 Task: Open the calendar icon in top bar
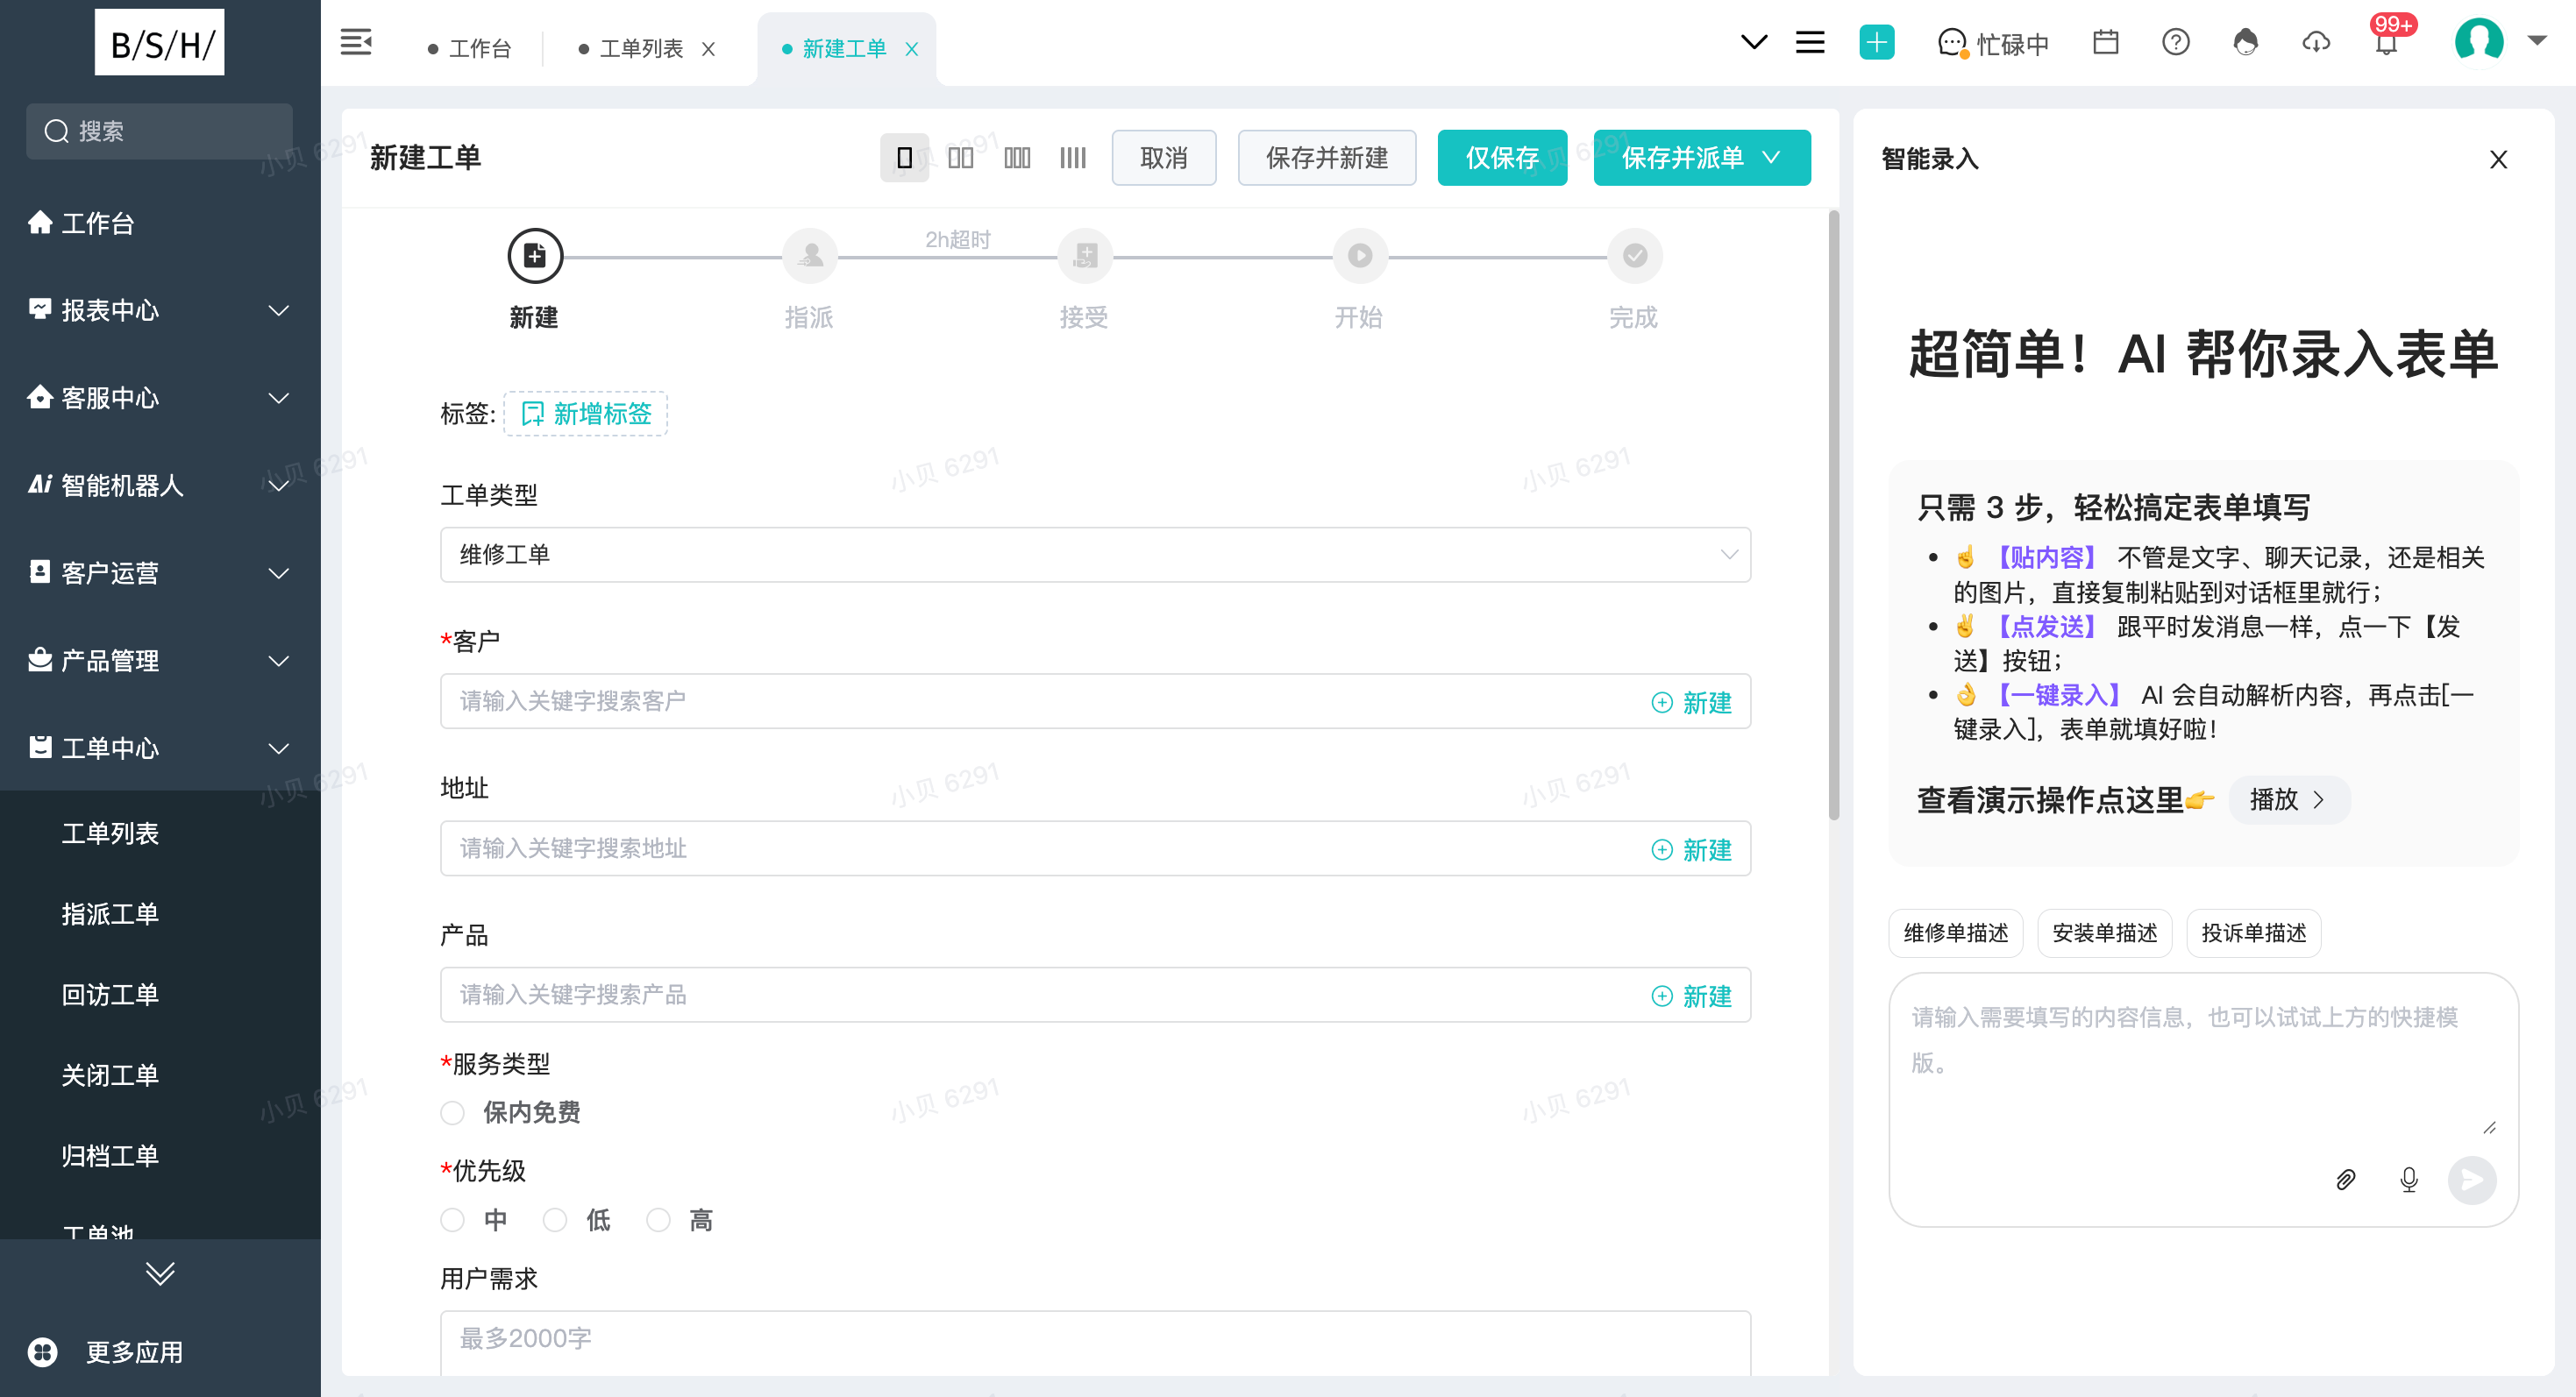2105,43
